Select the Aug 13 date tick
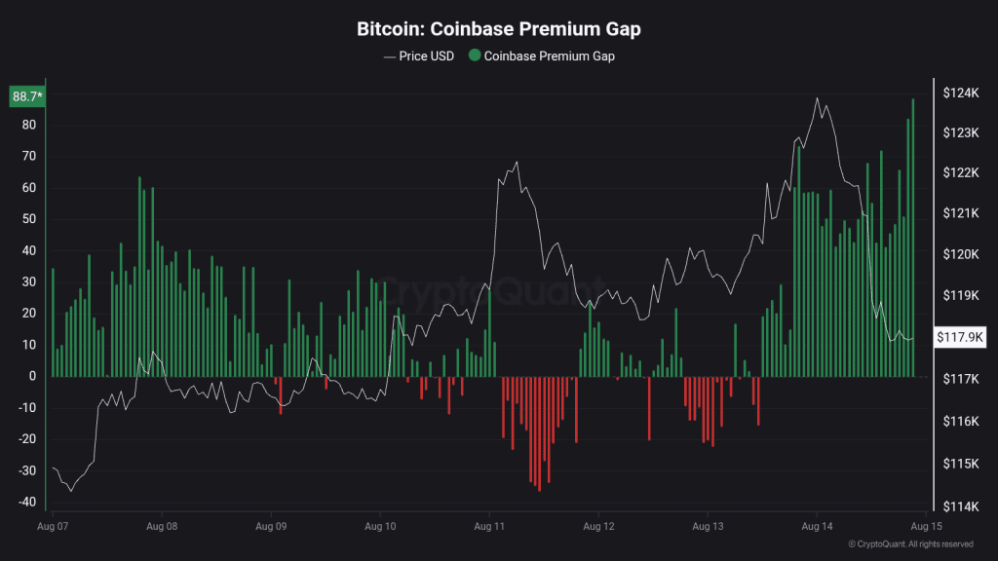 tap(708, 526)
